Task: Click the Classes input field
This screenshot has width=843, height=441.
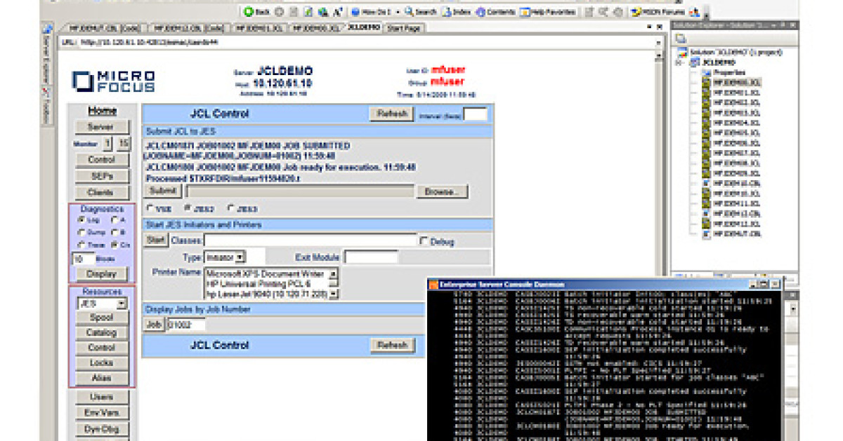Action: pyautogui.click(x=310, y=241)
